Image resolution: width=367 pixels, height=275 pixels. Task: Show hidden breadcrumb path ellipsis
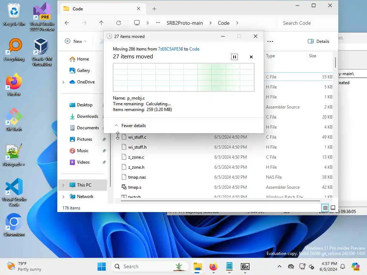(x=158, y=23)
